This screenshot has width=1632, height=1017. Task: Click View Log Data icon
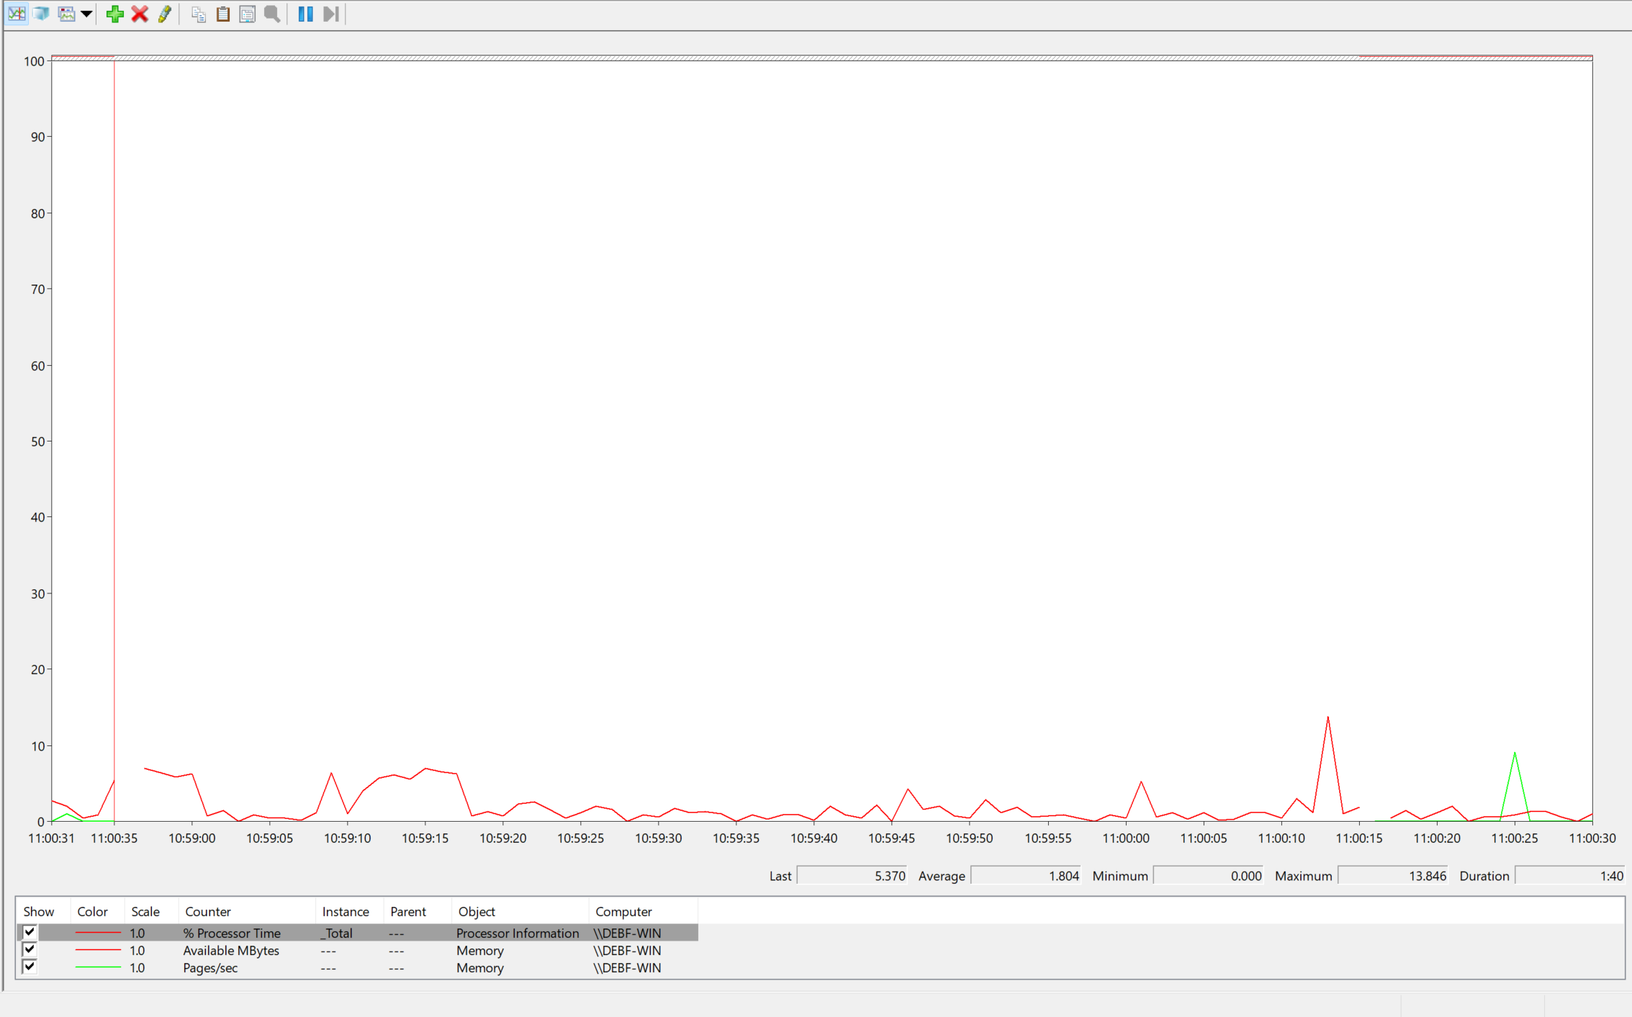41,14
